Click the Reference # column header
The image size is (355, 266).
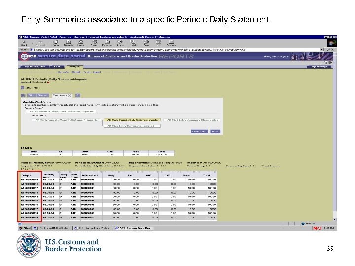pyautogui.click(x=91, y=175)
